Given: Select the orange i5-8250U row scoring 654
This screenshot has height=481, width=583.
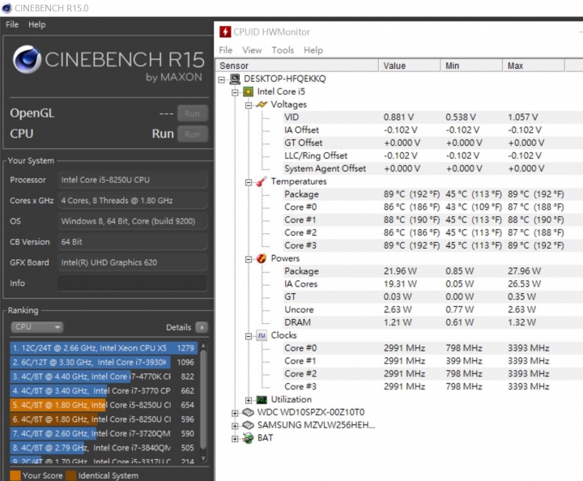Looking at the screenshot, I should tap(104, 405).
